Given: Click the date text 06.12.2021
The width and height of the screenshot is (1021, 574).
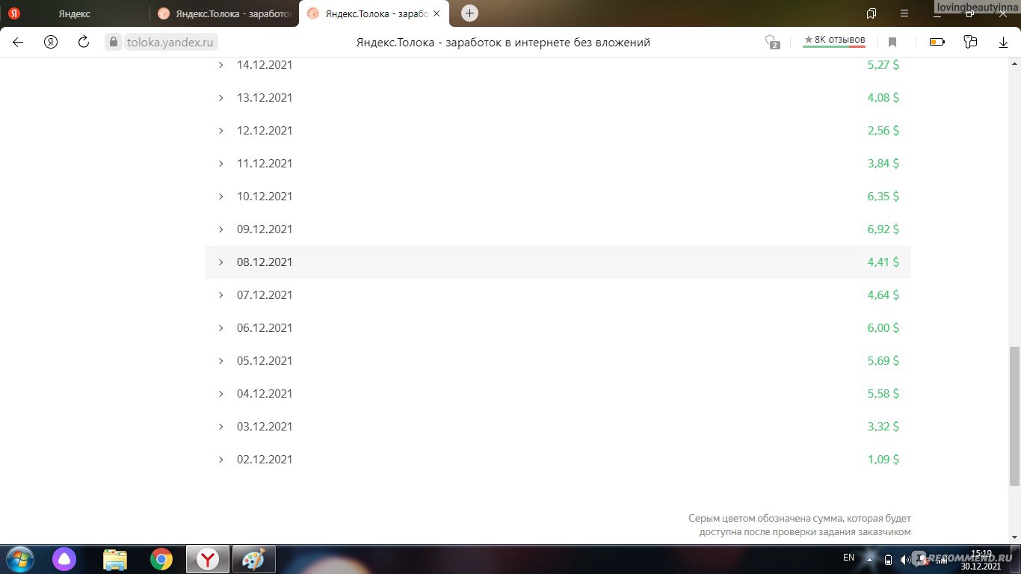Looking at the screenshot, I should (265, 328).
